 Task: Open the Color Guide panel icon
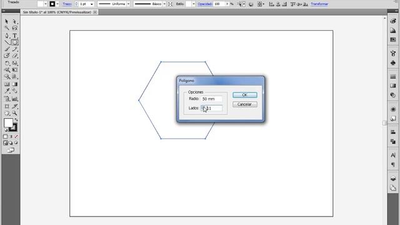tap(393, 31)
